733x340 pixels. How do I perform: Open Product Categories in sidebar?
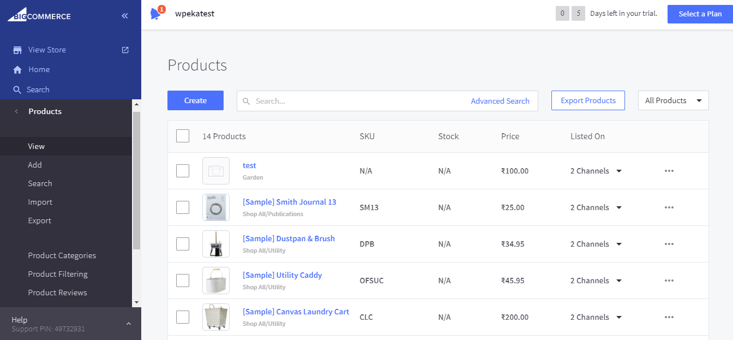62,255
